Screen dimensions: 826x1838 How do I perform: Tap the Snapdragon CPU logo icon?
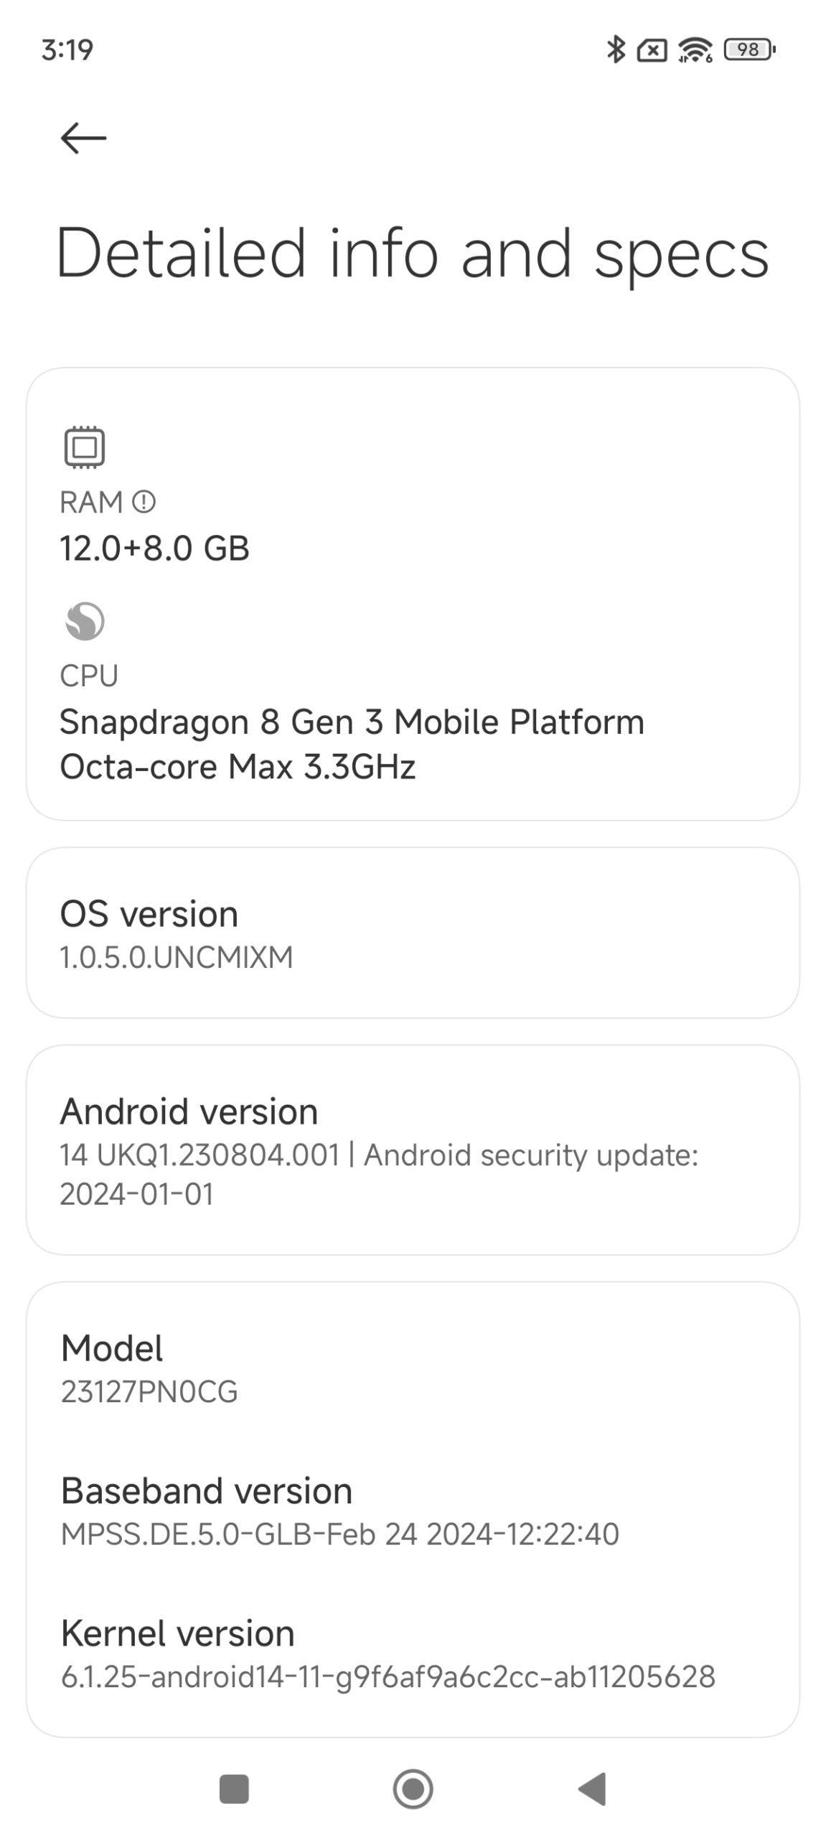coord(85,621)
